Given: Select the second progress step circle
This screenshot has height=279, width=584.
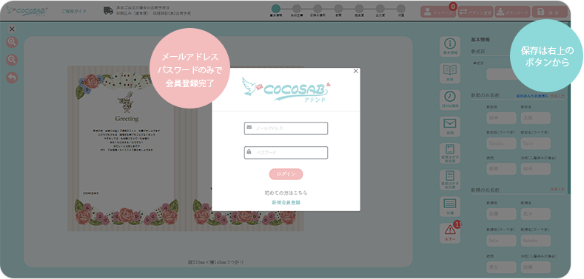Looking at the screenshot, I should click(x=297, y=9).
